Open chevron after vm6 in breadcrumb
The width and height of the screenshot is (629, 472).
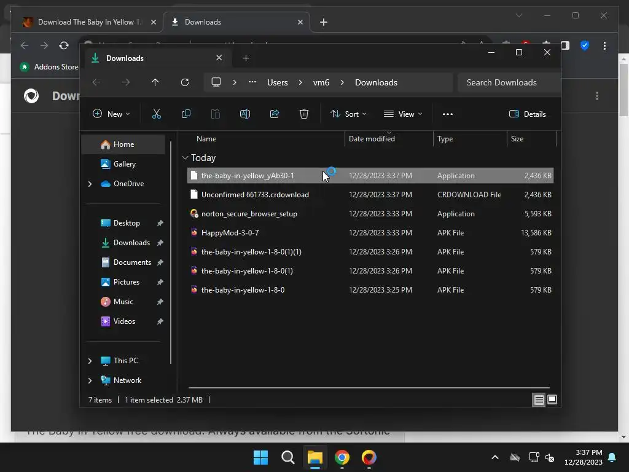[x=342, y=82]
